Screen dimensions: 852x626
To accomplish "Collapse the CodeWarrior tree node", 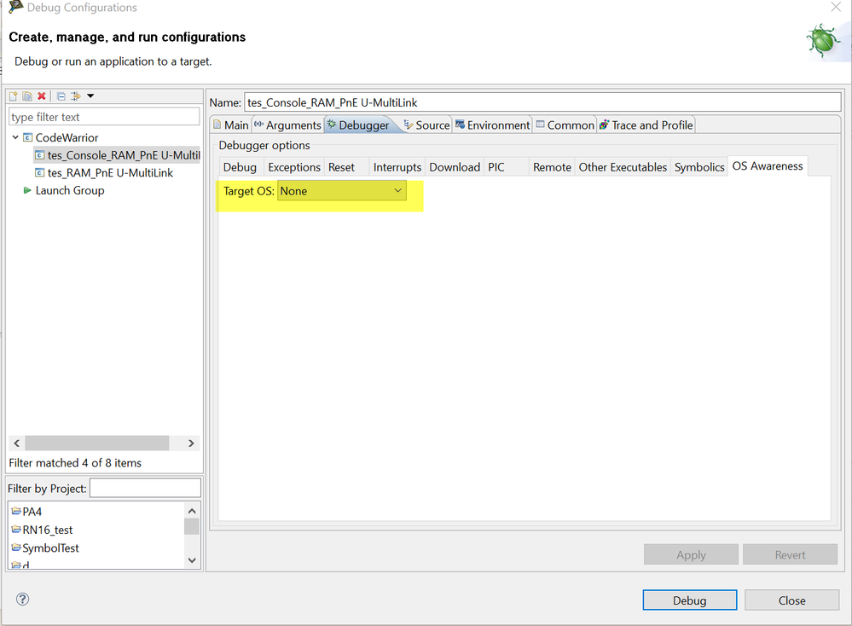I will click(x=15, y=137).
